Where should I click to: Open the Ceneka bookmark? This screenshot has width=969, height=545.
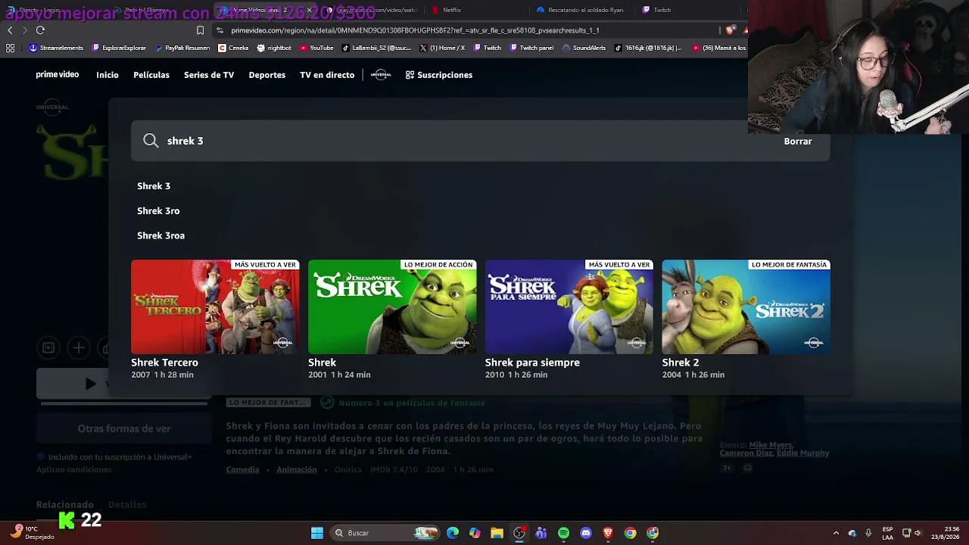point(233,48)
